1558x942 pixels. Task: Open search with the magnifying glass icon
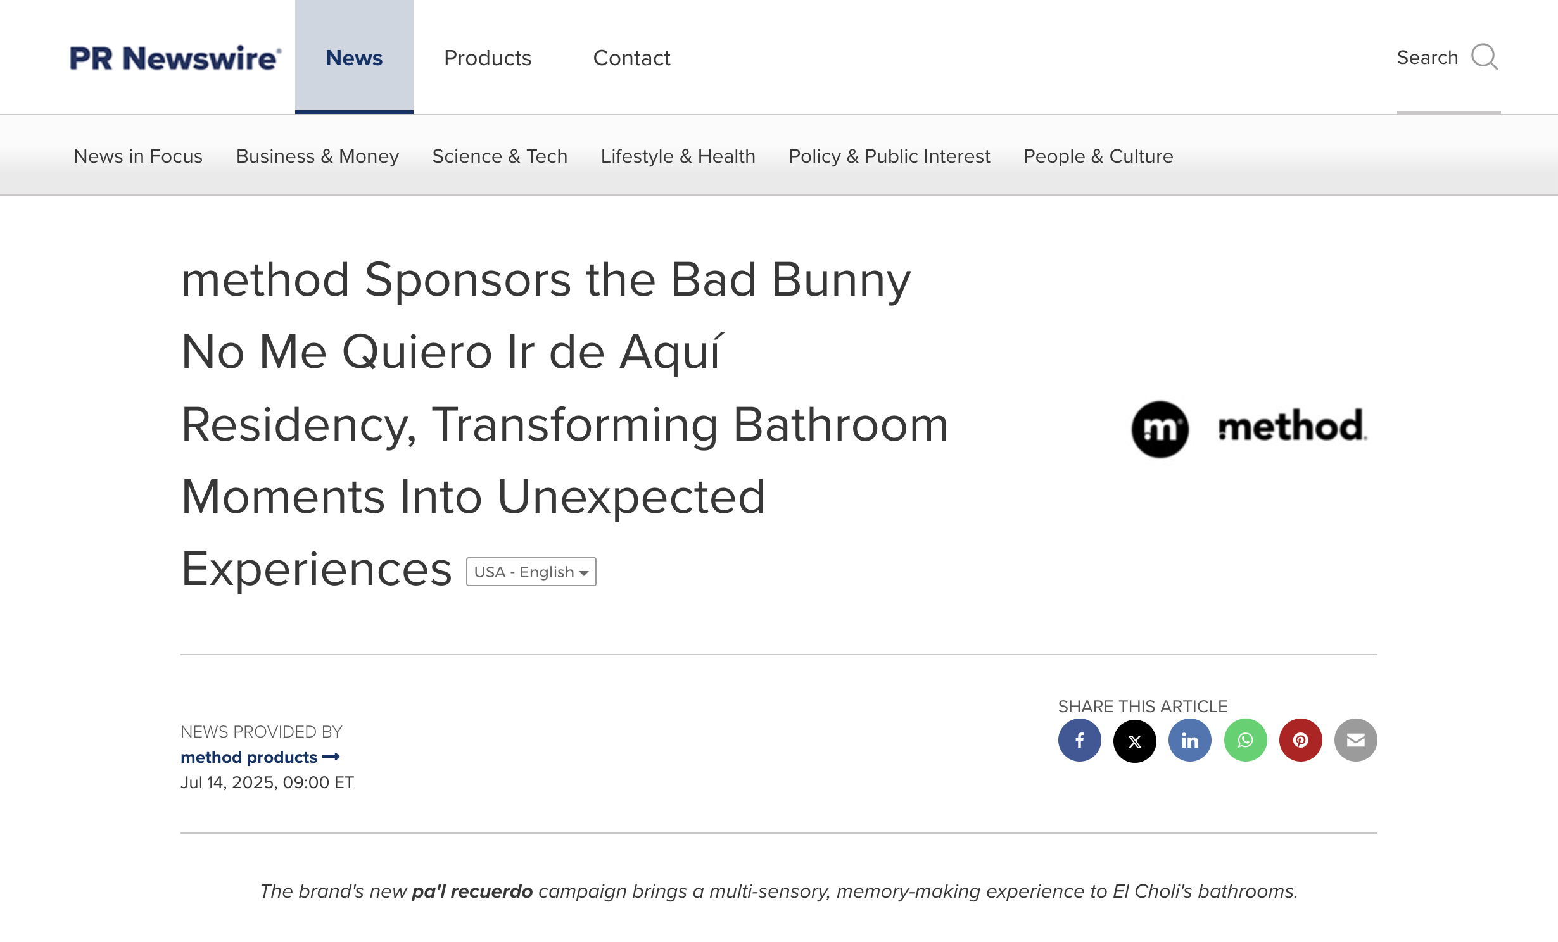pos(1485,58)
